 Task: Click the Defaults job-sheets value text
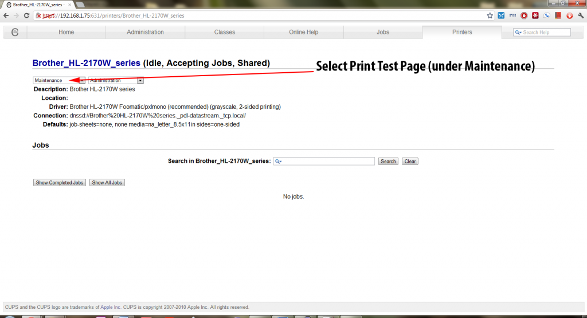click(155, 124)
